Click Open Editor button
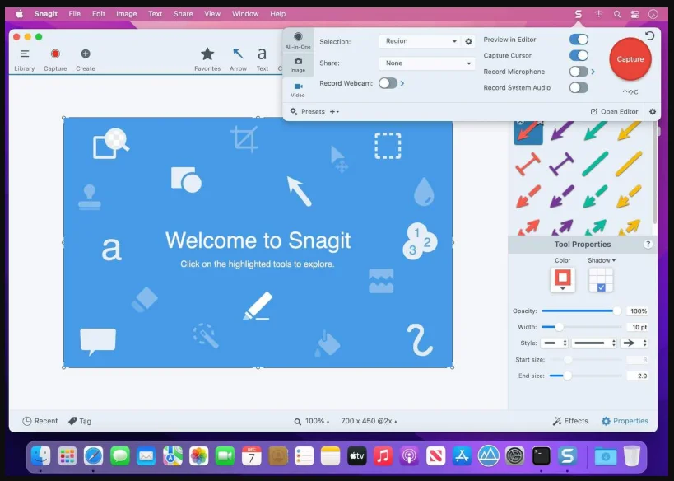Viewport: 674px width, 481px height. point(614,111)
